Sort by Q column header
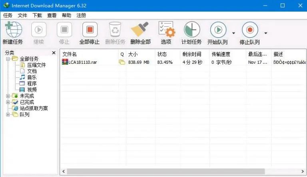This screenshot has height=177, width=307. pyautogui.click(x=122, y=54)
